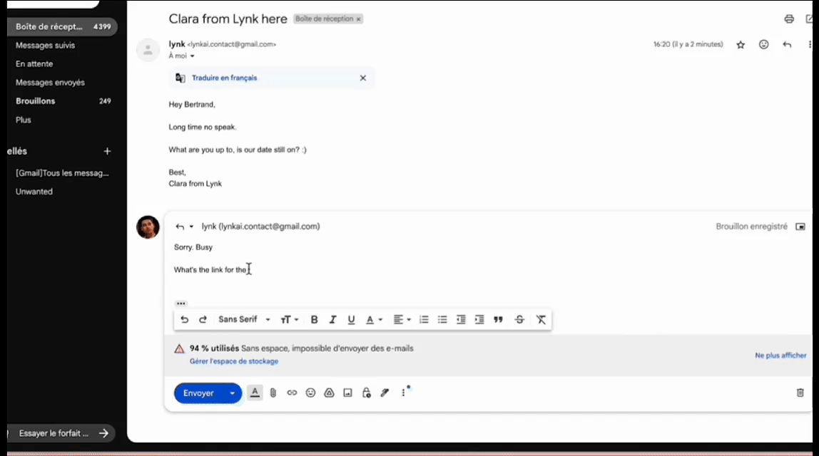
Task: Enable confidential mode on the draft
Action: pyautogui.click(x=366, y=393)
